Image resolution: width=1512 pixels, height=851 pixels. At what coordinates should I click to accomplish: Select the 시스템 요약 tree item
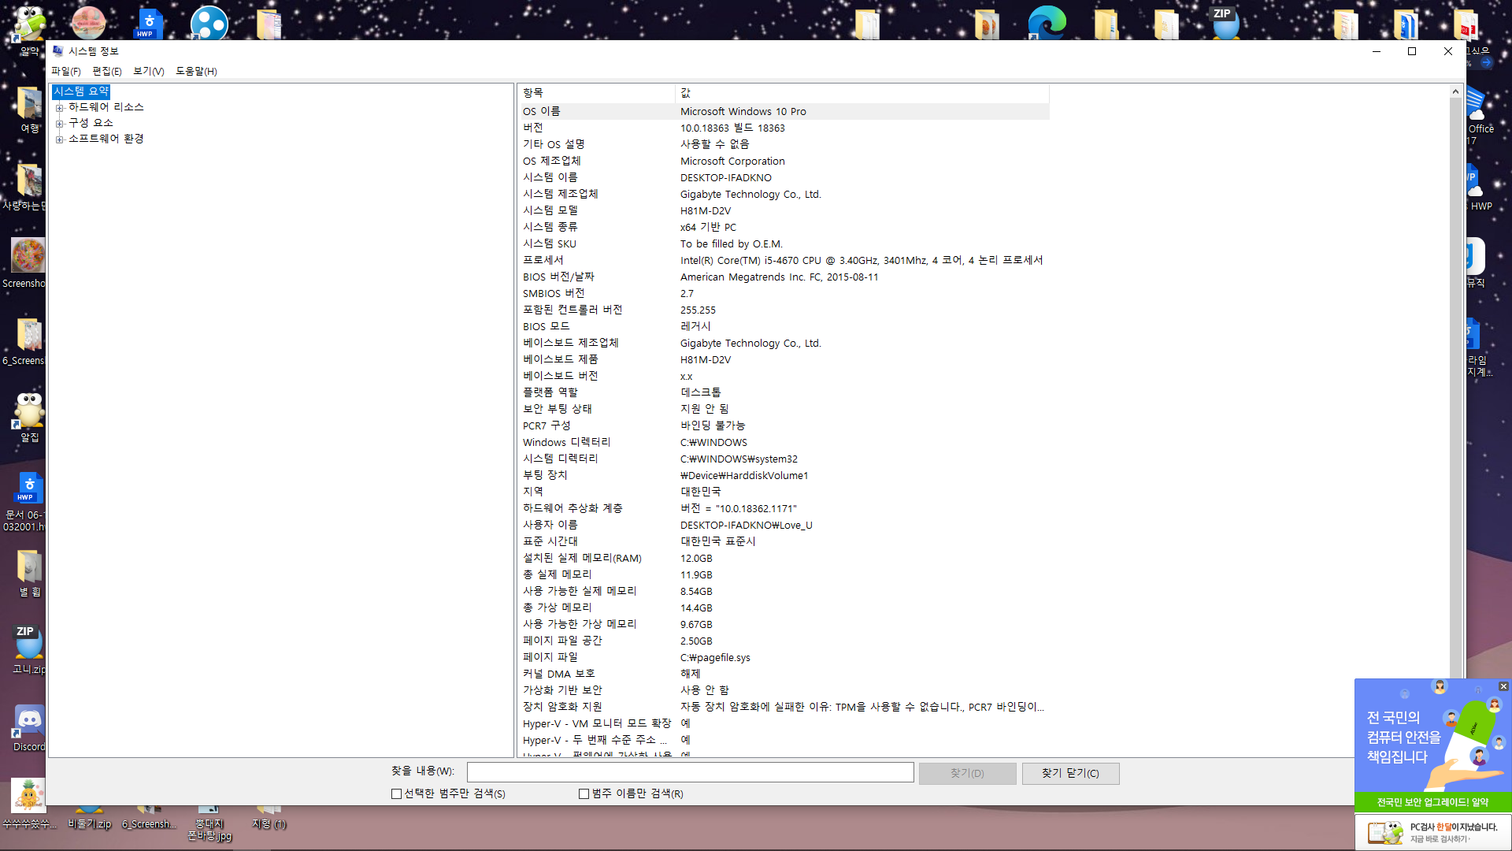[x=81, y=91]
